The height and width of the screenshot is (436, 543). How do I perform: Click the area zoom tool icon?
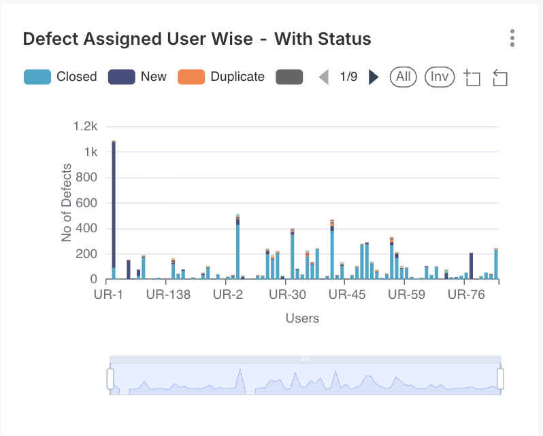[472, 77]
